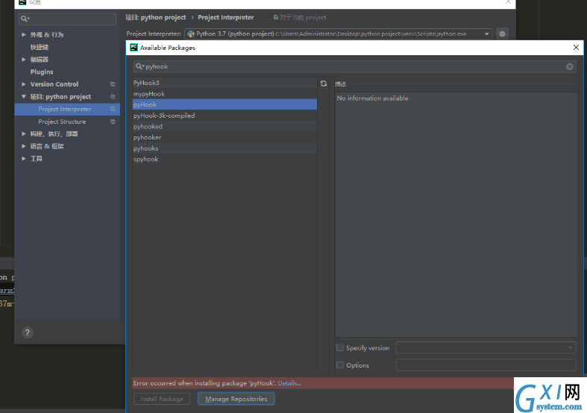Expand the 语言 & 框架 tree node
Image resolution: width=587 pixels, height=413 pixels.
(x=24, y=146)
